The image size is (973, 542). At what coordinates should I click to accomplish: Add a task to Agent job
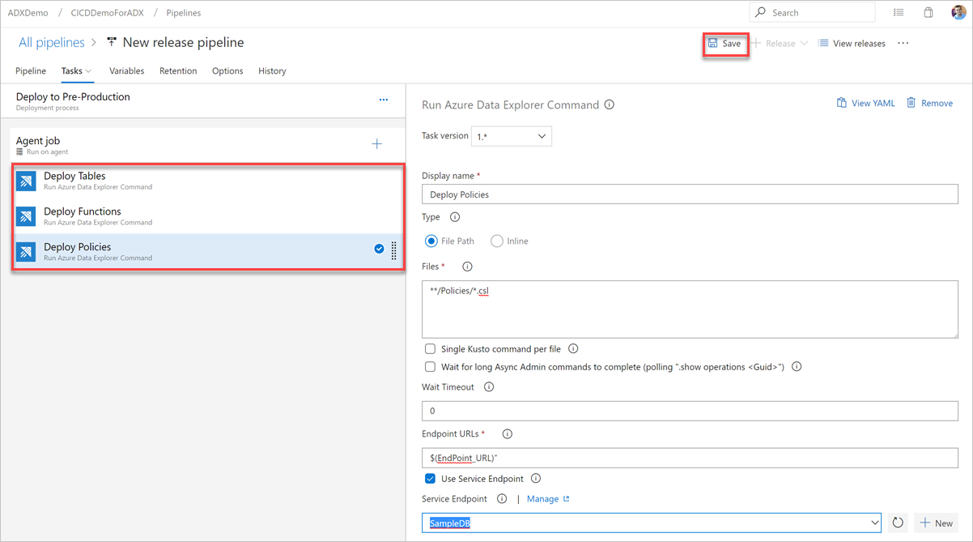(376, 143)
